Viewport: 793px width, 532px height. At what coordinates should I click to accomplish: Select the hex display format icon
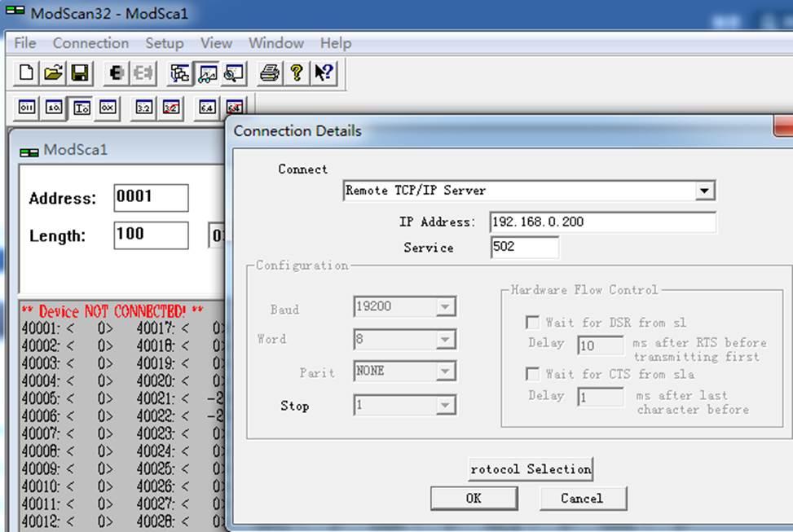pyautogui.click(x=108, y=108)
